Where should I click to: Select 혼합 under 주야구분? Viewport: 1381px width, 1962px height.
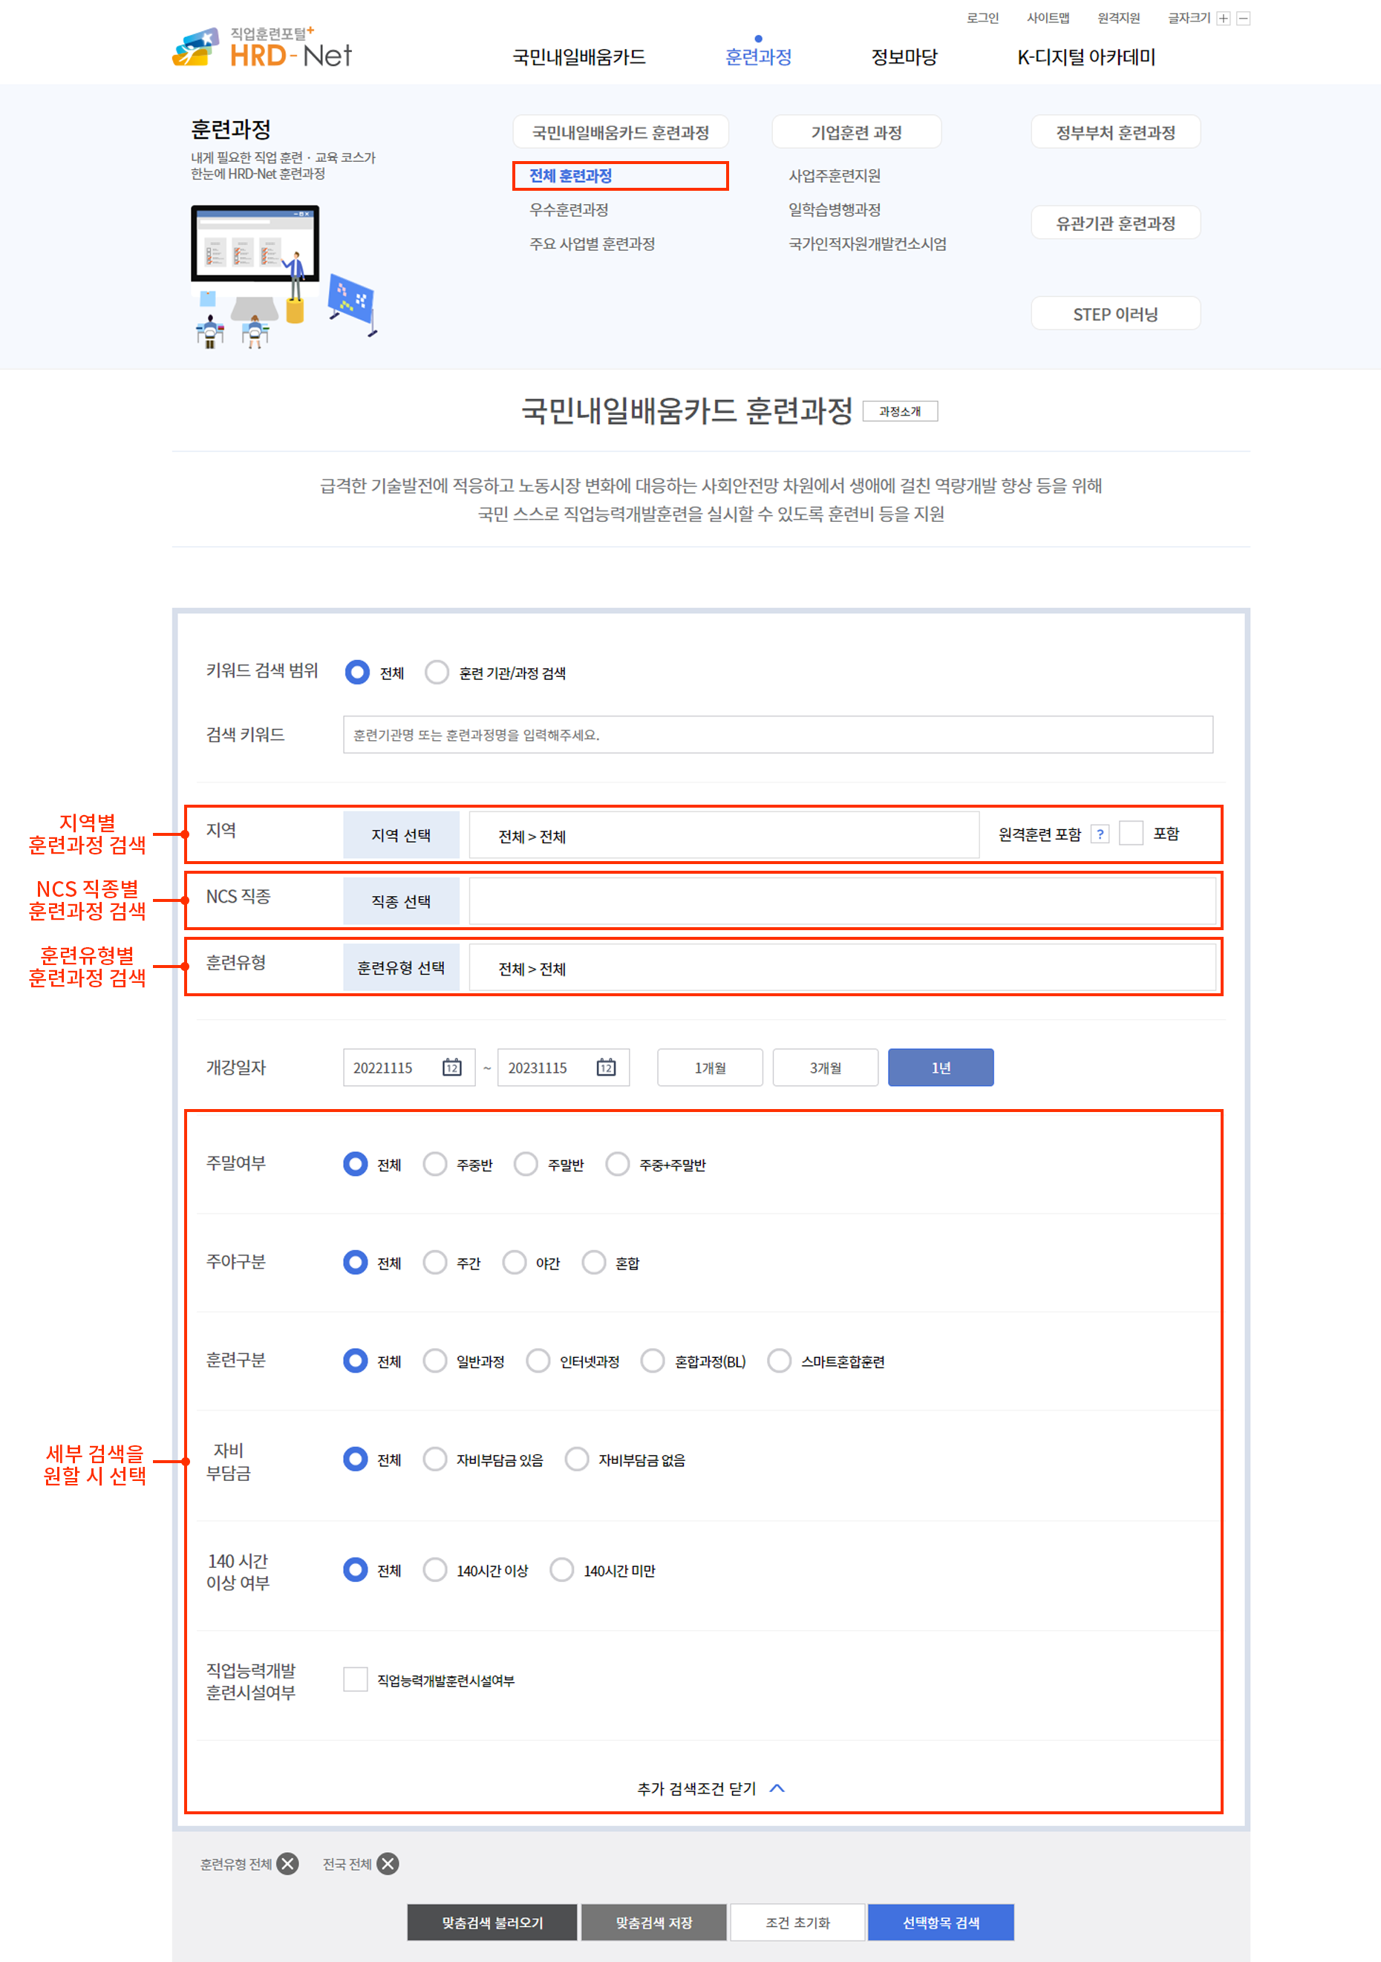coord(594,1262)
